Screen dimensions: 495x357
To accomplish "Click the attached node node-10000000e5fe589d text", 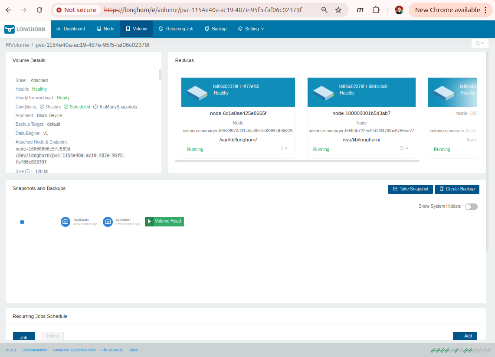I will 43,149.
